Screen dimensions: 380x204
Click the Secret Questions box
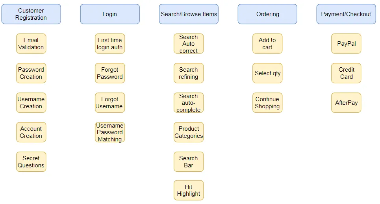point(31,162)
